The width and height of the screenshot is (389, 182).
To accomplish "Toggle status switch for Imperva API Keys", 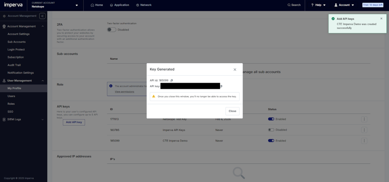I will (271, 130).
